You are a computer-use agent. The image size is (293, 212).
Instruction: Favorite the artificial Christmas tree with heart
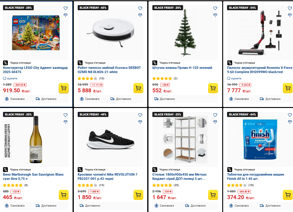point(215,8)
